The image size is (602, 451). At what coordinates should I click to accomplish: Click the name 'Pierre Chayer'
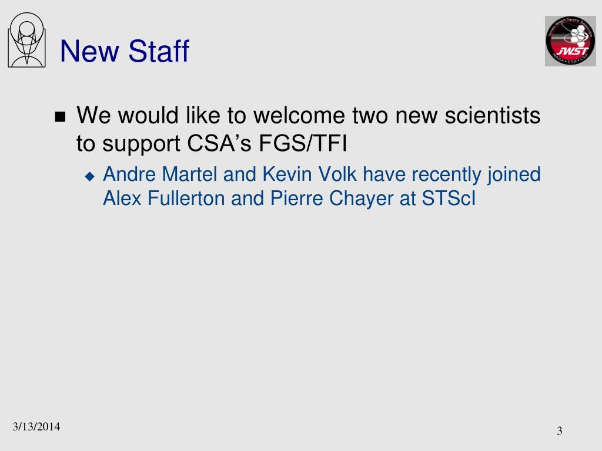[x=332, y=198]
